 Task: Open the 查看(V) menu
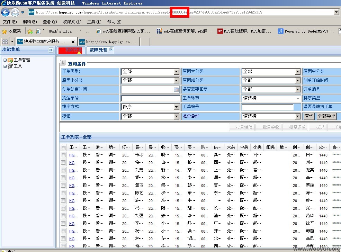[x=50, y=22]
